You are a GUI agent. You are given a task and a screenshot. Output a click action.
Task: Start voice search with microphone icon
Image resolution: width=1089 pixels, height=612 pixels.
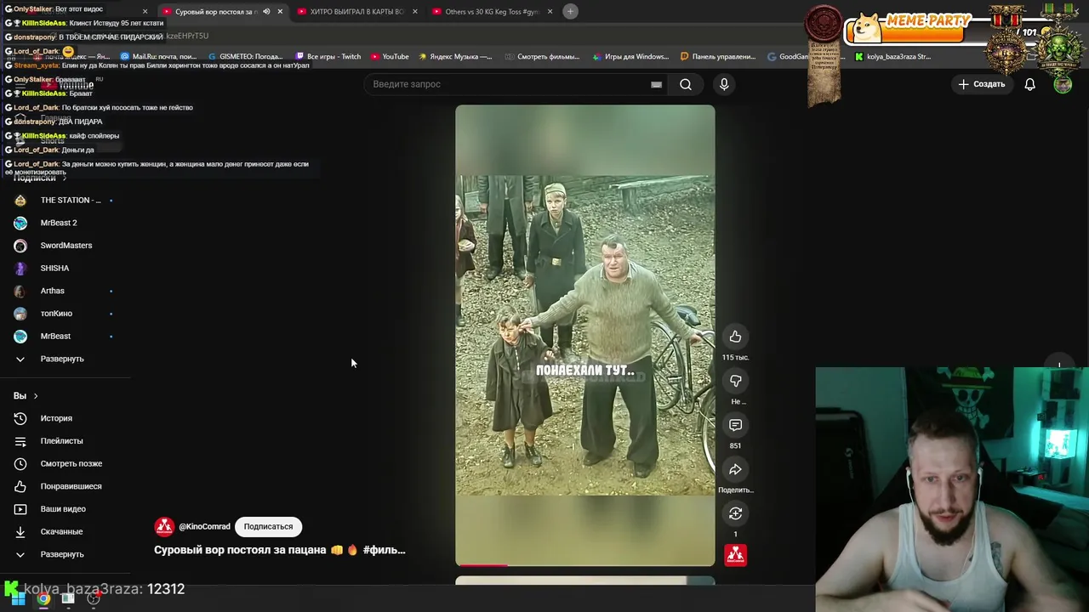724,84
